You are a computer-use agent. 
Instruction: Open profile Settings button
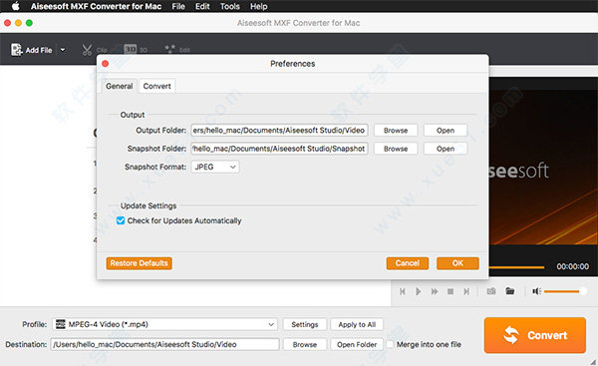pyautogui.click(x=305, y=324)
